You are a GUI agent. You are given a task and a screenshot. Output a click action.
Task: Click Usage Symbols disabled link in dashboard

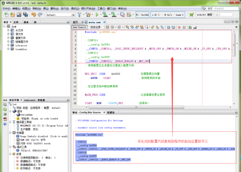(x=44, y=136)
